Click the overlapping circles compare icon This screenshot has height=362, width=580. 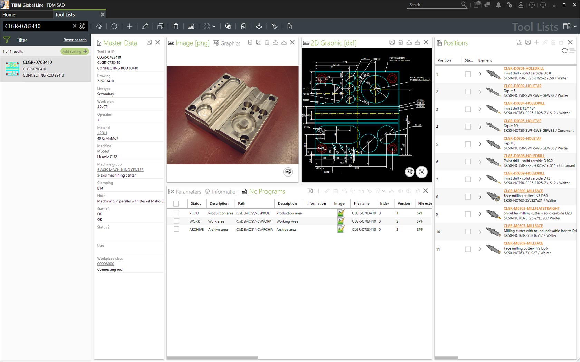(x=228, y=26)
